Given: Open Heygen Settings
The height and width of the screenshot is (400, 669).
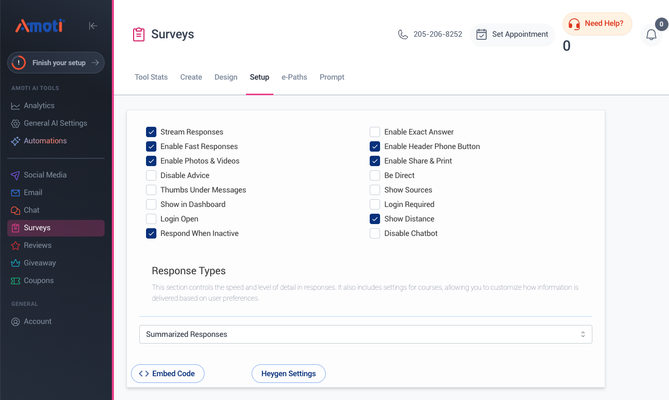Looking at the screenshot, I should [288, 374].
